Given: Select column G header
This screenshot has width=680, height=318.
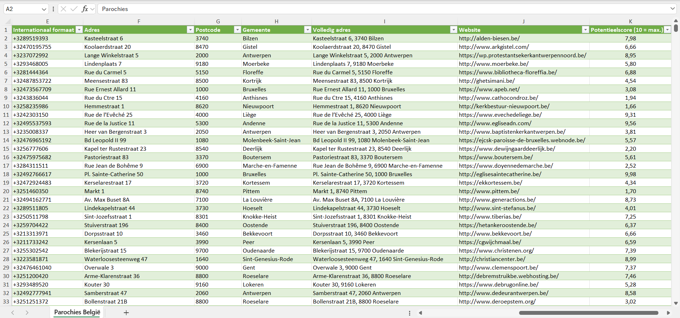Looking at the screenshot, I should point(218,21).
